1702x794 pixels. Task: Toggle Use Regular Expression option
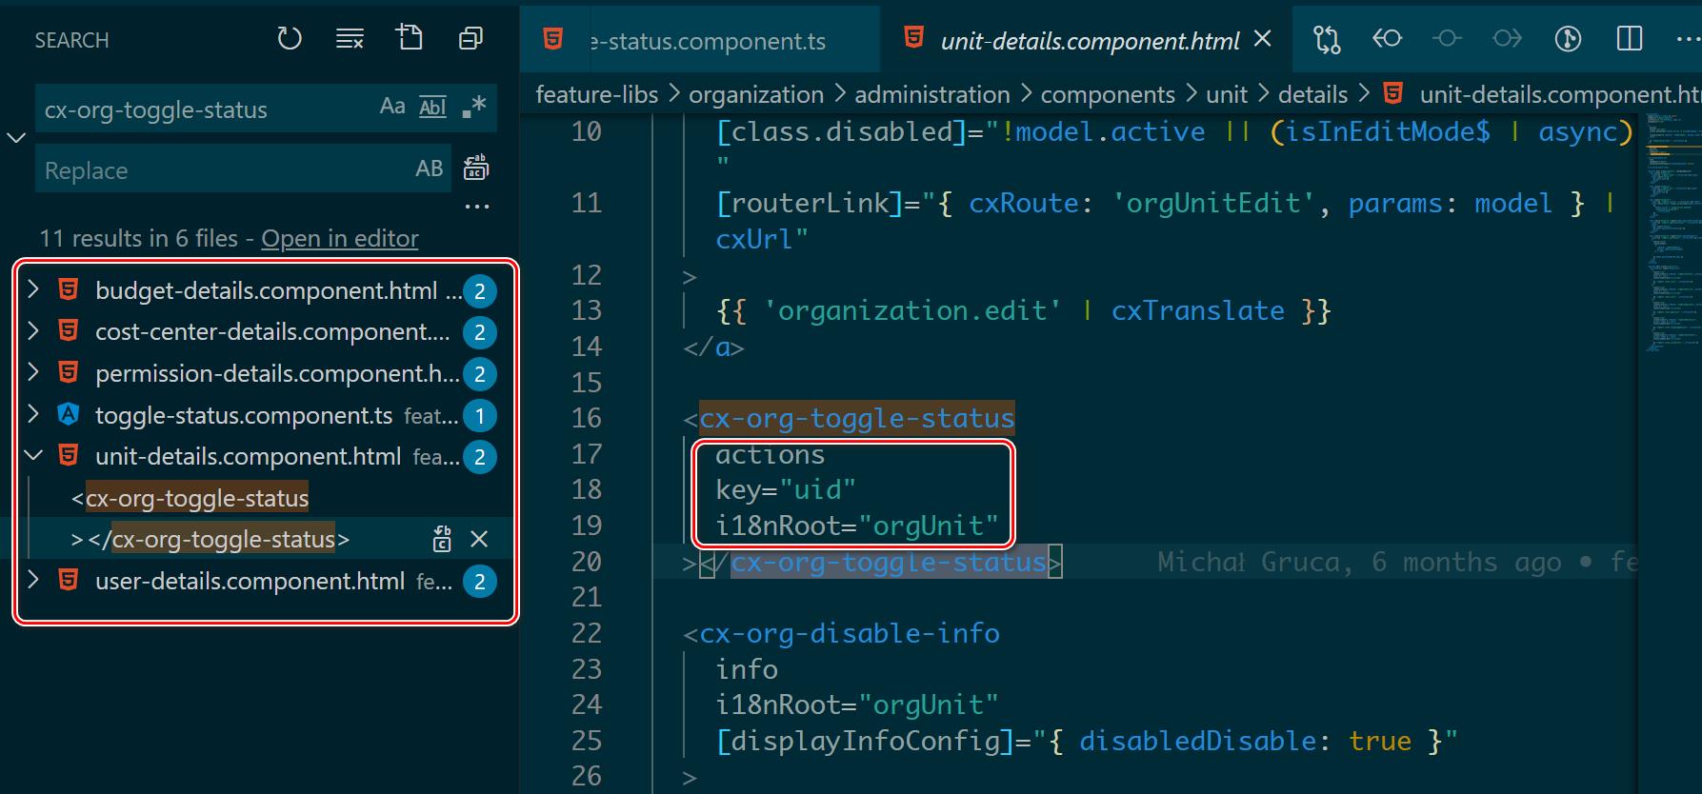(473, 107)
